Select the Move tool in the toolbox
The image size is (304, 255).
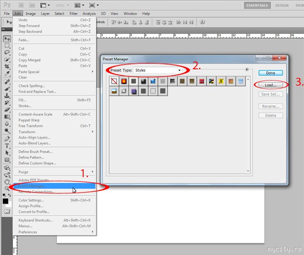pos(7,39)
